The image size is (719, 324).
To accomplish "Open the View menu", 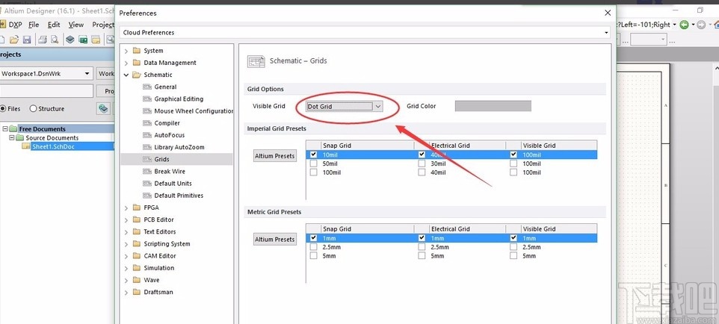I will (76, 25).
